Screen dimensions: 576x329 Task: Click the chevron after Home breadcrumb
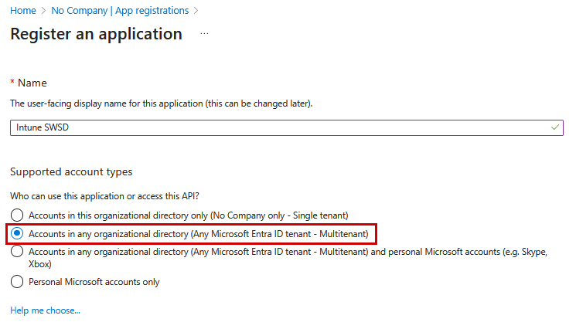point(44,11)
